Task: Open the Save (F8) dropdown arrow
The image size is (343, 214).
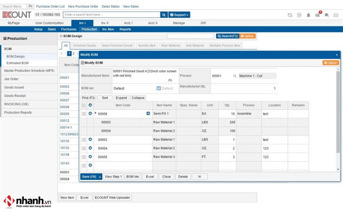Action: tap(100, 177)
